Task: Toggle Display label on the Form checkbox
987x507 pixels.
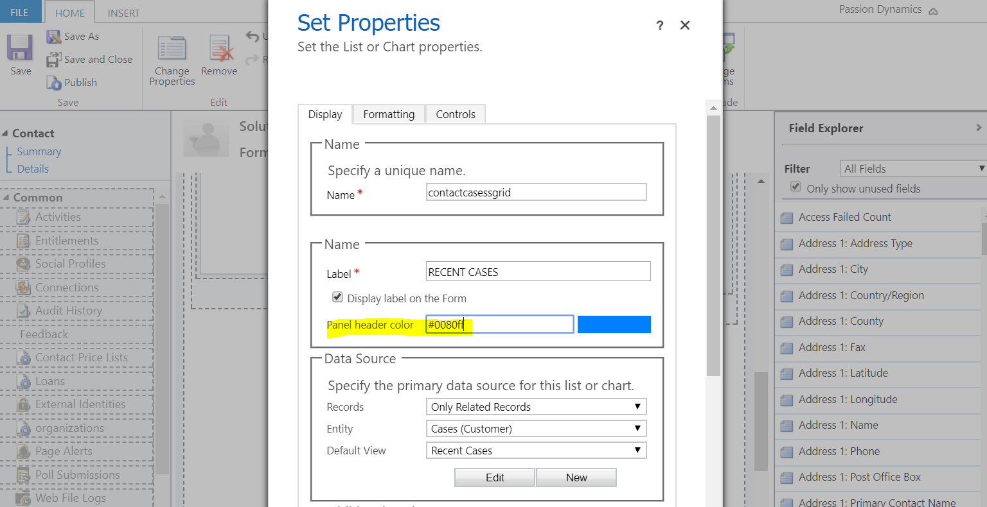Action: pos(337,297)
